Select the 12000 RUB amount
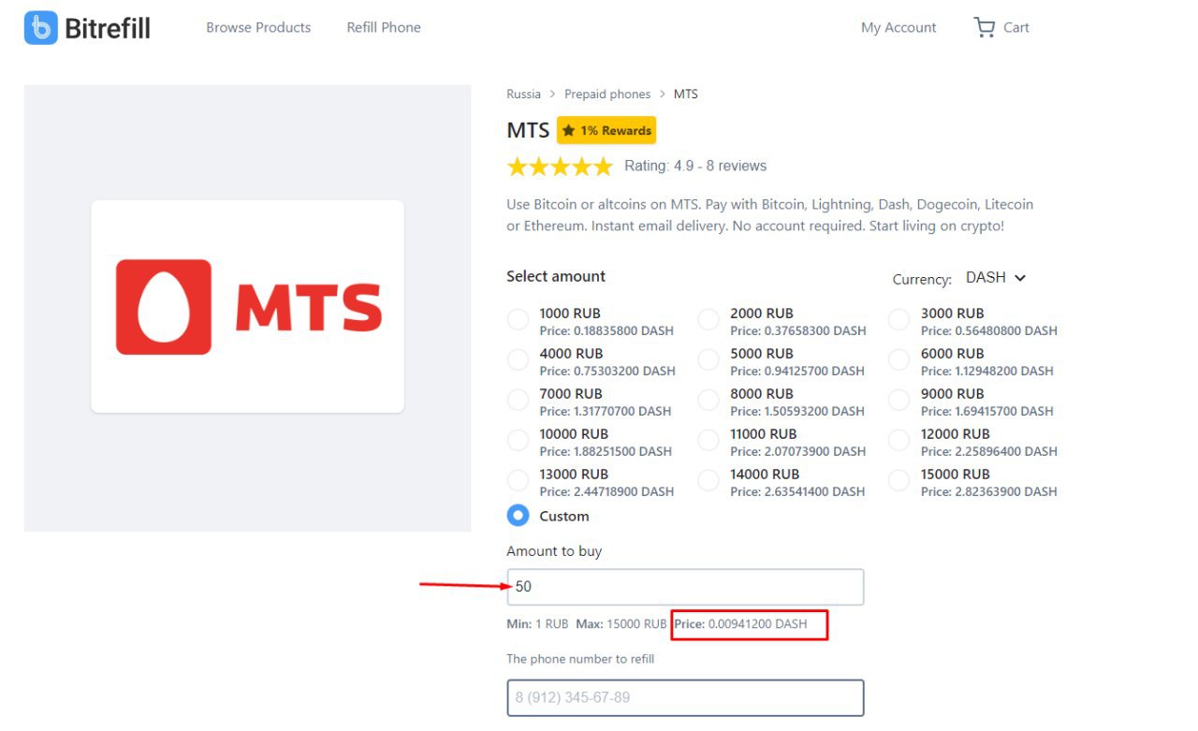Image resolution: width=1198 pixels, height=731 pixels. click(898, 441)
